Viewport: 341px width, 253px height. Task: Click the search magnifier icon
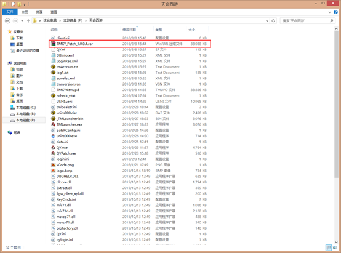tap(331, 21)
